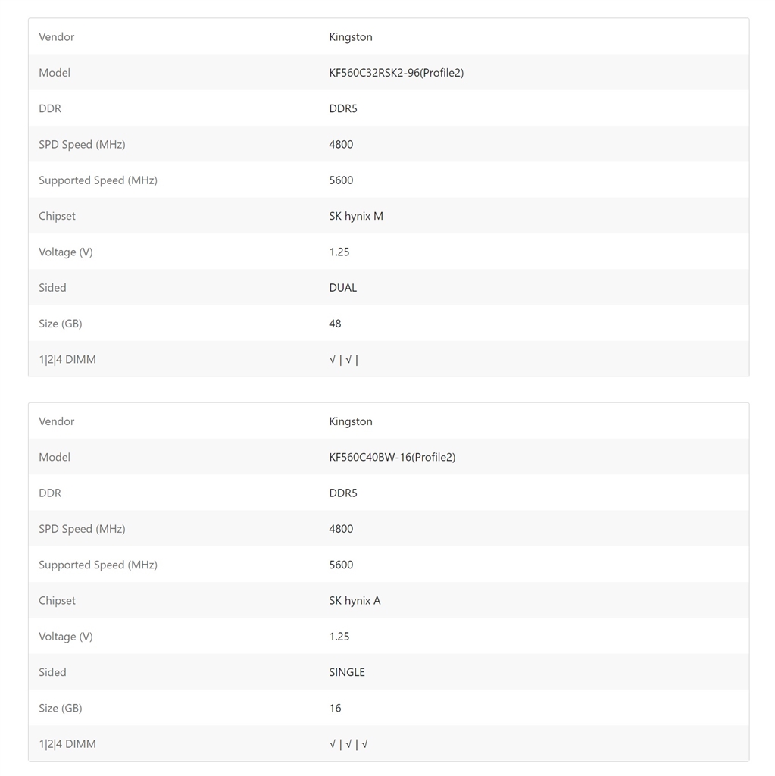
Task: Click the Chipset label beside SK hynix M
Action: click(x=57, y=216)
